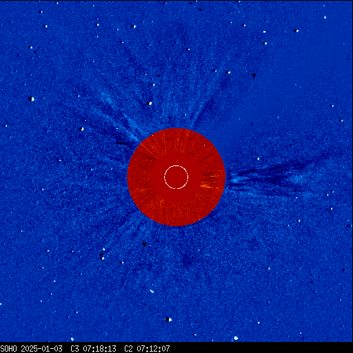Click the SOHO 2025-01-03 date label
This screenshot has width=353, height=353.
(x=31, y=349)
